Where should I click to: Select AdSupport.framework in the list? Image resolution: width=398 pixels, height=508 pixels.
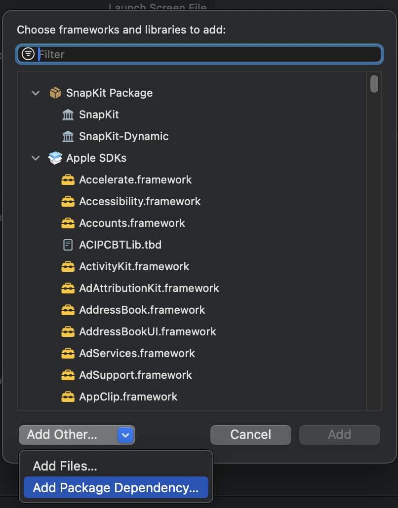point(136,375)
